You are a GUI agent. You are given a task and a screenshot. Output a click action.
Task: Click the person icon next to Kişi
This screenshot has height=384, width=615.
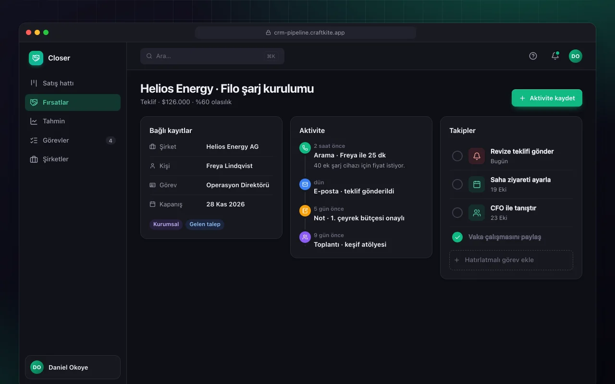tap(153, 166)
